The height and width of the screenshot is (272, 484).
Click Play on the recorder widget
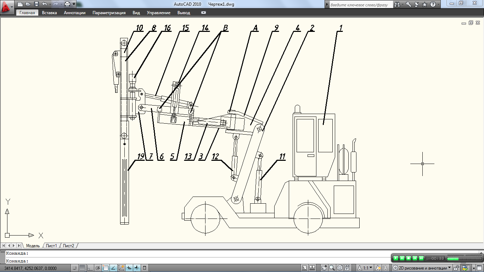[x=396, y=258]
